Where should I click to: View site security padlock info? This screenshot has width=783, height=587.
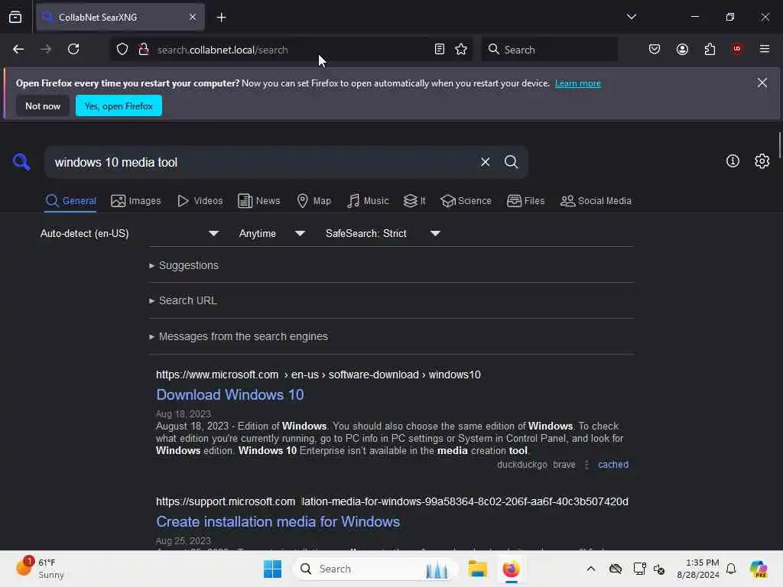[x=144, y=50]
